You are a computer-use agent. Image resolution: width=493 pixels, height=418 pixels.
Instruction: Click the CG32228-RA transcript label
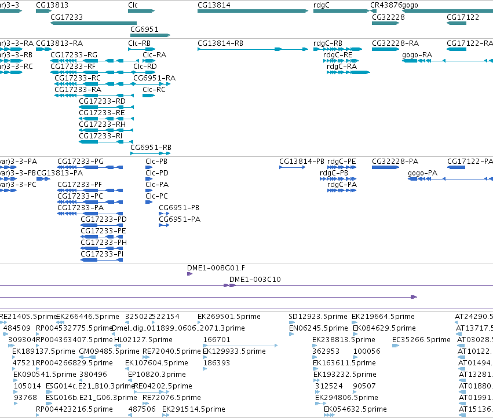[396, 43]
